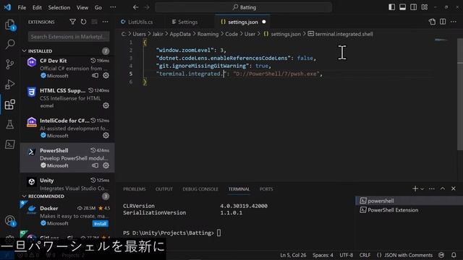Open title bar overflow menu ellipsis
The image size is (463, 260).
[113, 7]
